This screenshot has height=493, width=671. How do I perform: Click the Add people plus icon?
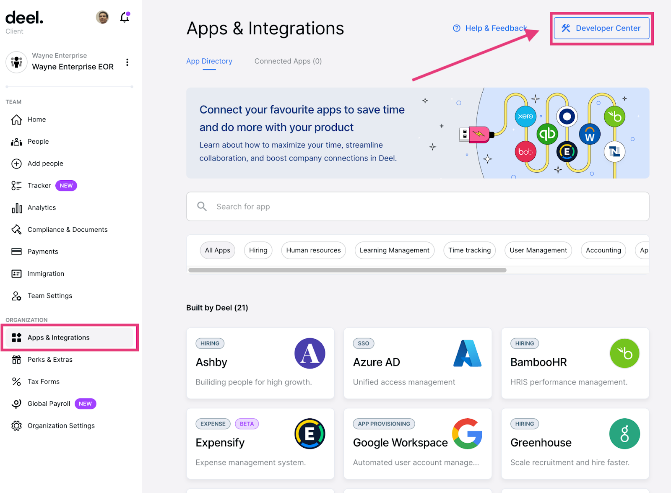click(16, 163)
